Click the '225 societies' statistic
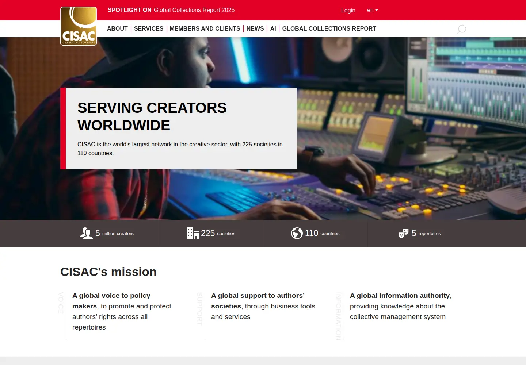This screenshot has height=365, width=526. click(211, 233)
